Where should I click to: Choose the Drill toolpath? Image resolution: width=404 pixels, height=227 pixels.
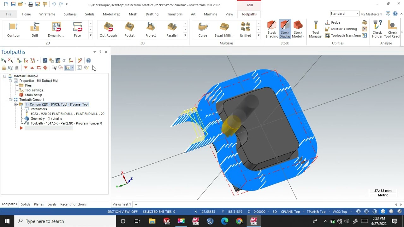point(35,30)
